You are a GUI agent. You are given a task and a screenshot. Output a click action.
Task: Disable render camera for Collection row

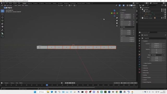165,9
